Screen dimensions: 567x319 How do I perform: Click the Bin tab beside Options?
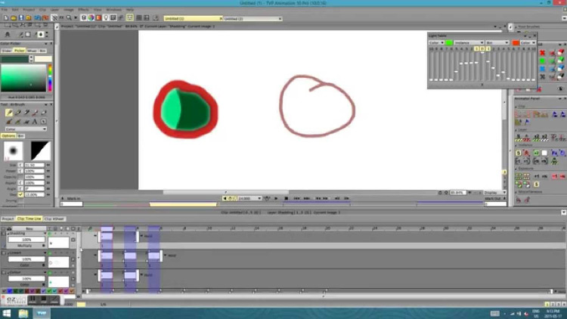click(20, 136)
